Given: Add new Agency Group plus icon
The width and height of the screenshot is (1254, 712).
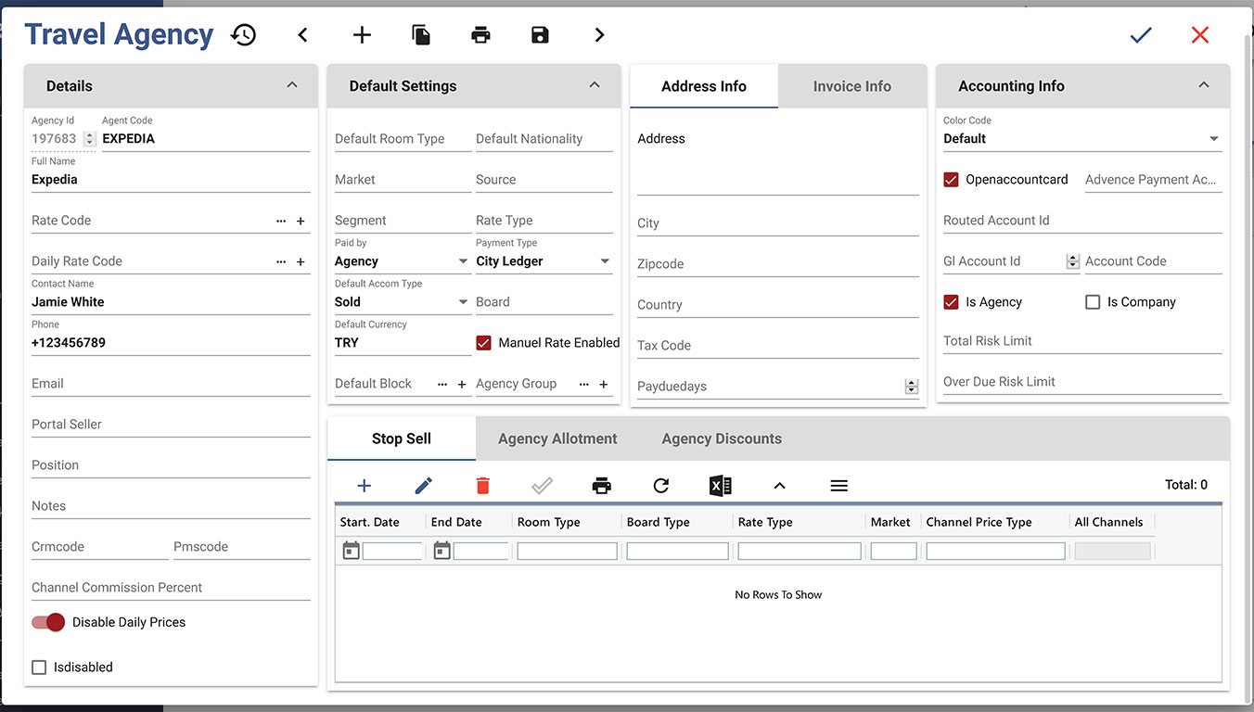Looking at the screenshot, I should (604, 385).
